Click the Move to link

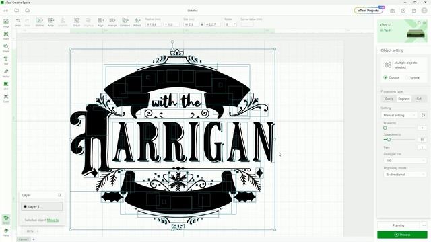(53, 220)
